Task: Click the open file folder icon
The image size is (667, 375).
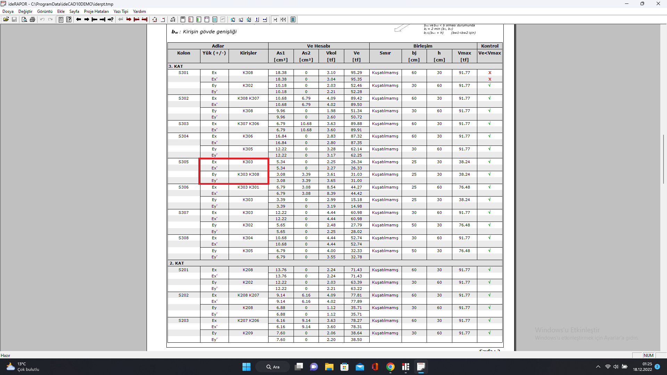Action: pos(6,19)
